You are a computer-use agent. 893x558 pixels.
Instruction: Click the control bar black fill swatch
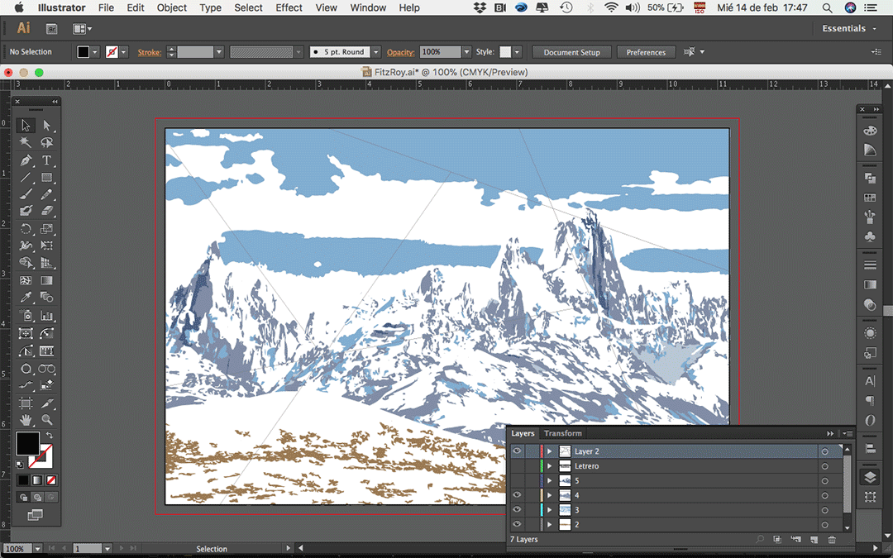tap(84, 52)
